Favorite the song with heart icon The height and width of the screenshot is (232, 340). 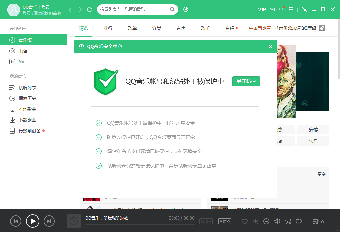click(x=245, y=222)
